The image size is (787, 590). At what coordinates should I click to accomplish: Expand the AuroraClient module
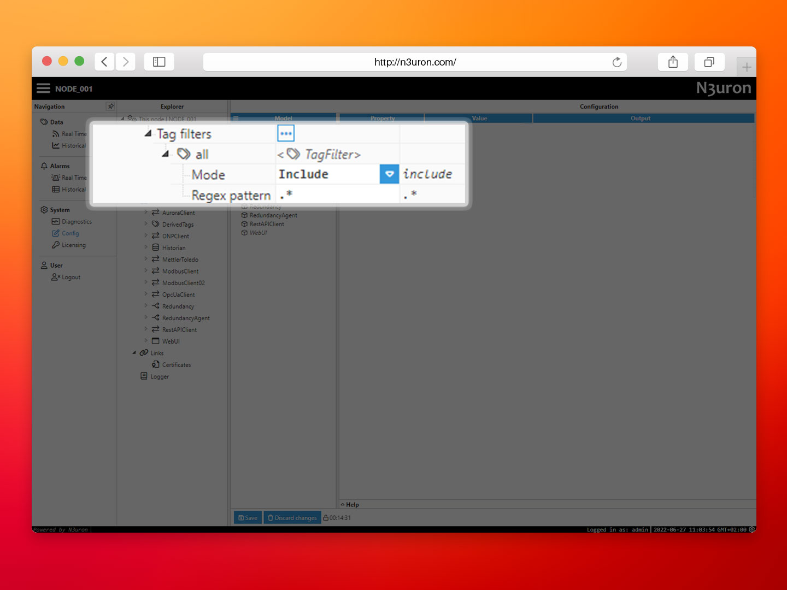coord(146,213)
